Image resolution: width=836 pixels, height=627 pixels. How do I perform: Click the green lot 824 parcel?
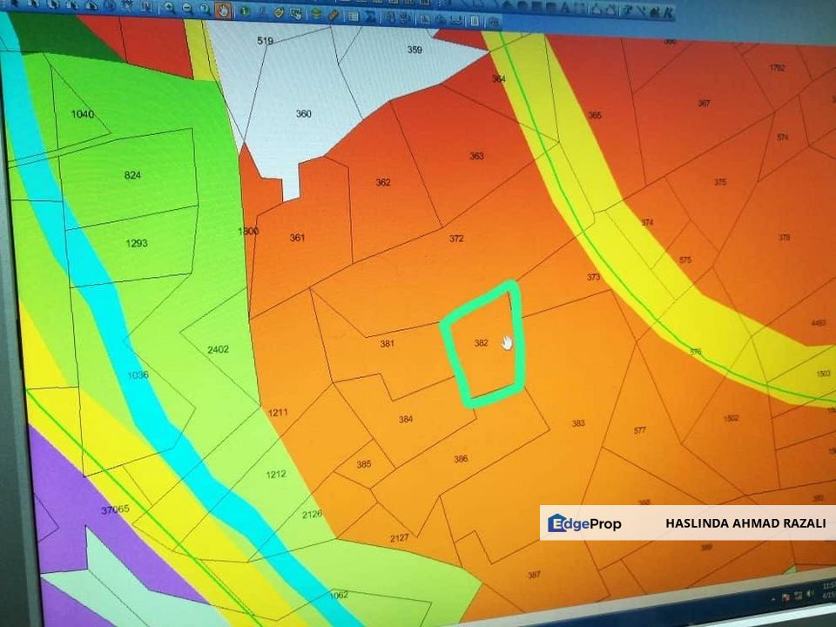pos(132,175)
